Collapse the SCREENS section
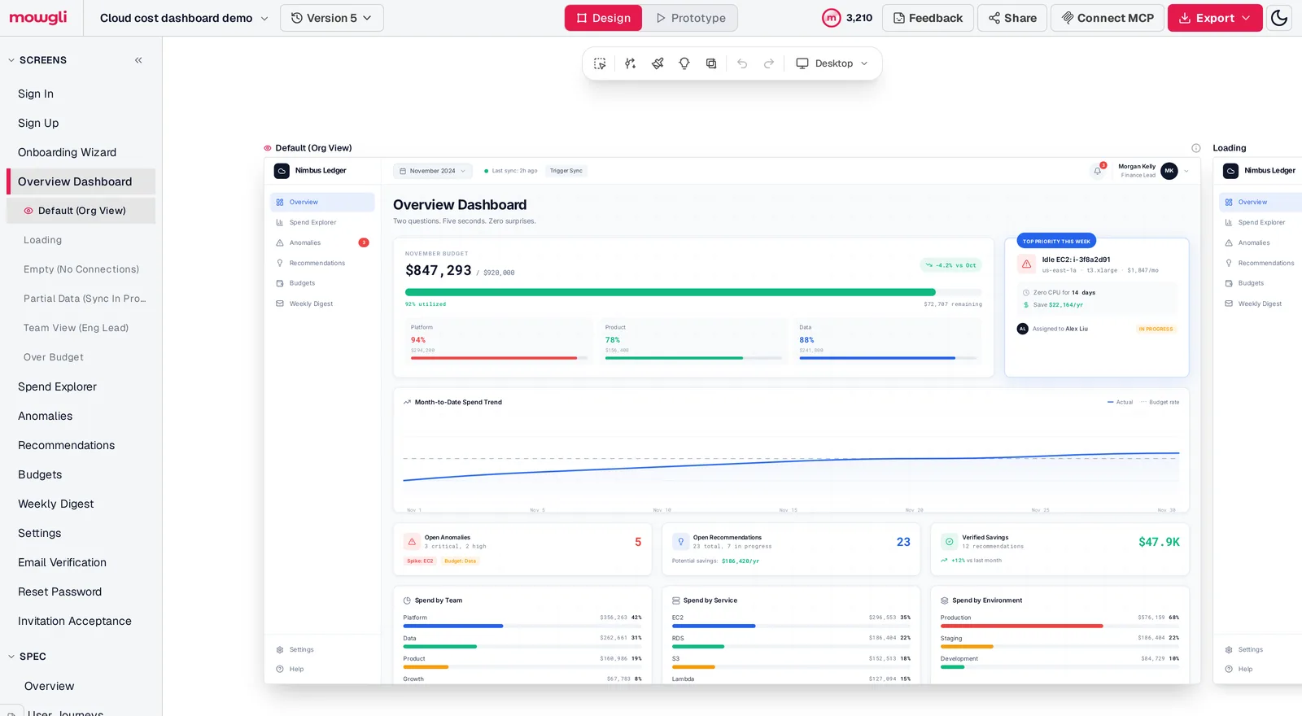This screenshot has height=716, width=1302. 11,60
